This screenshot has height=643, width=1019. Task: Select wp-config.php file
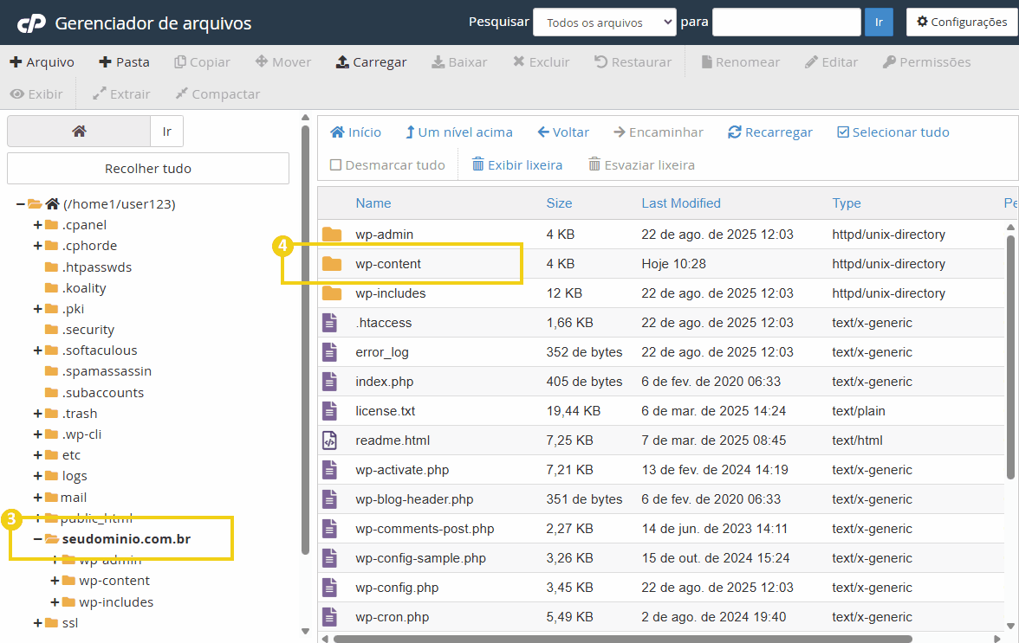tap(397, 588)
